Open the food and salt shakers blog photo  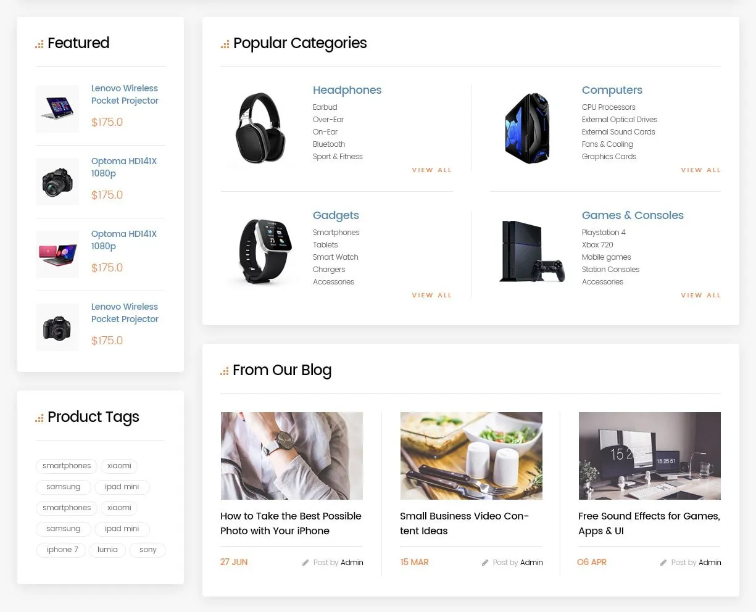(471, 456)
